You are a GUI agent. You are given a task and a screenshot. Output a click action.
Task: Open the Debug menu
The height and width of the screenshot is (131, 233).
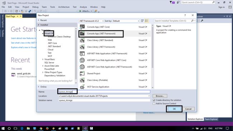click(35, 7)
